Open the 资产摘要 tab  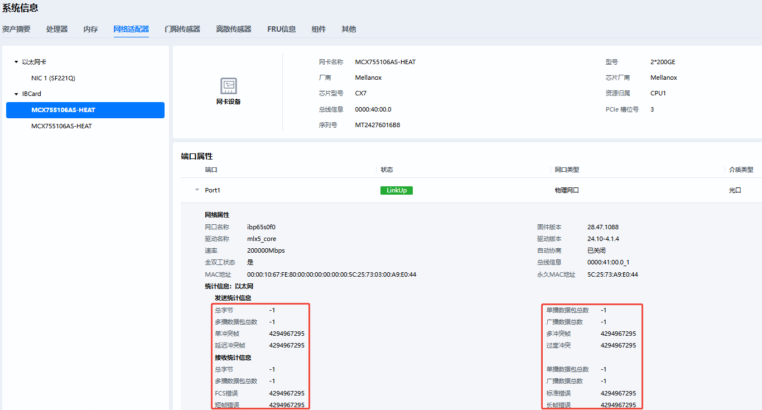click(16, 29)
